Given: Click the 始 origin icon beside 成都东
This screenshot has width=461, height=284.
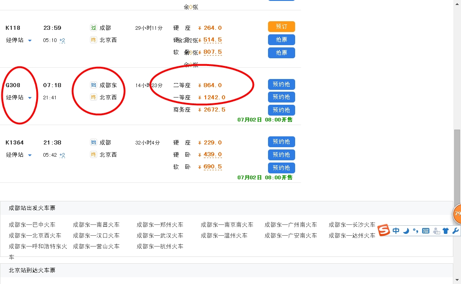Looking at the screenshot, I should pos(94,85).
